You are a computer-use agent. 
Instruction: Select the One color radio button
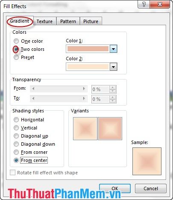pyautogui.click(x=16, y=41)
